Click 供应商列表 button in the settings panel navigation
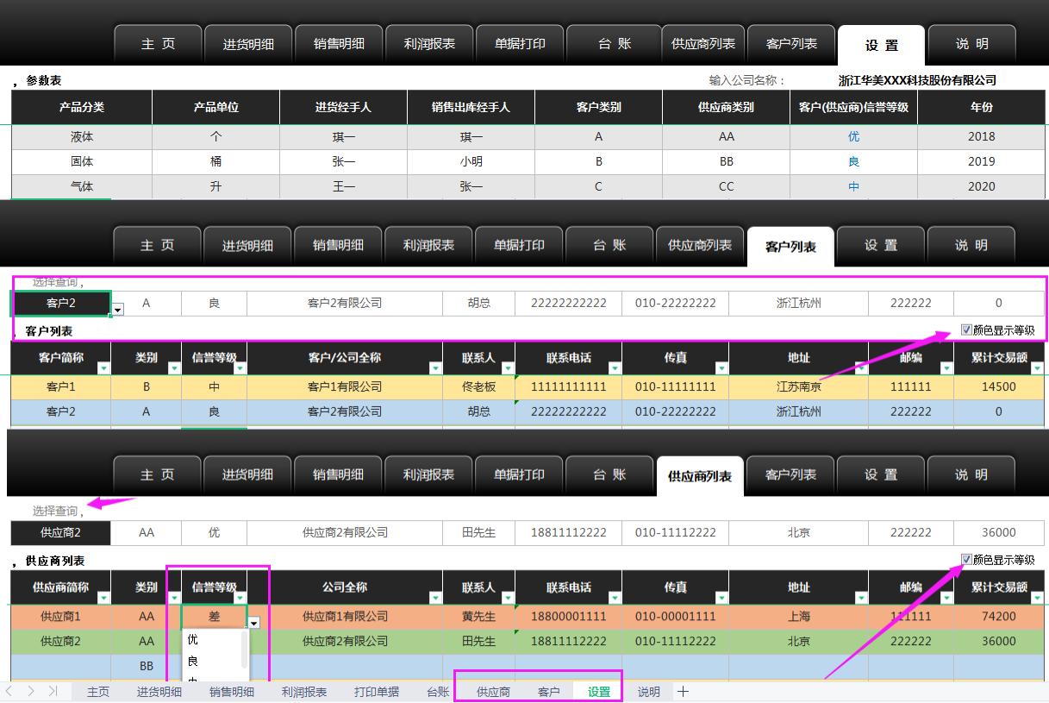1049x703 pixels. [703, 44]
